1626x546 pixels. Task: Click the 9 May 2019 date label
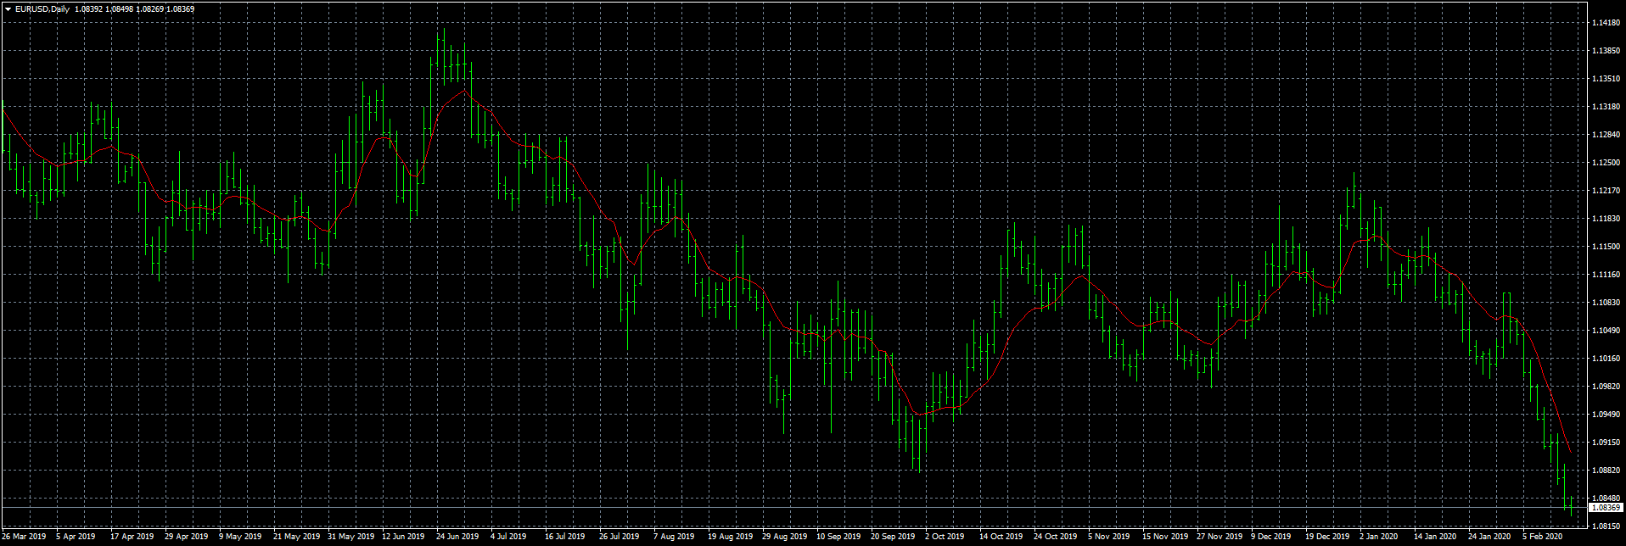[x=240, y=537]
